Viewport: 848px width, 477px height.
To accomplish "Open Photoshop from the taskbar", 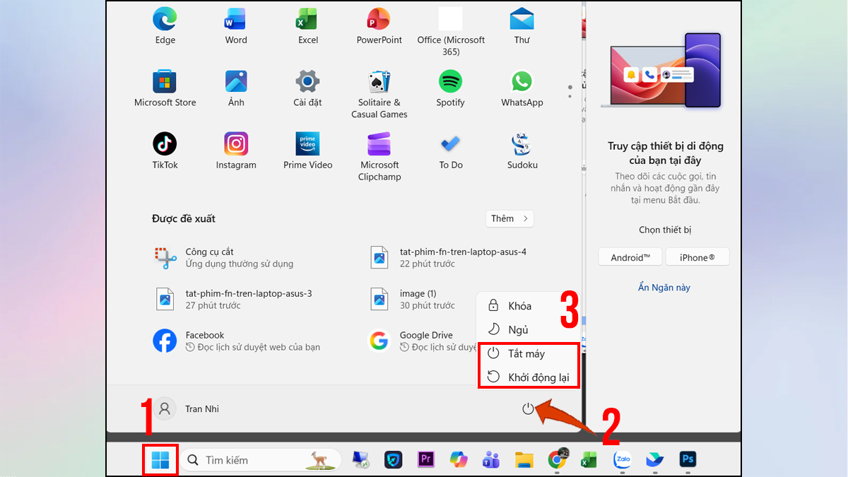I will 687,459.
